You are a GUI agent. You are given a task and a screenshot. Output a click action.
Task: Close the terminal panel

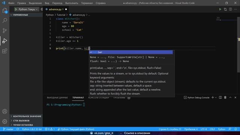235,97
